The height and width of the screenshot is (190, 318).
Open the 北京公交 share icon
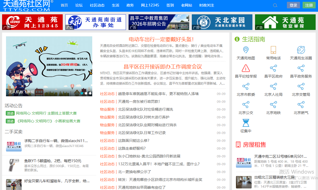(246, 105)
